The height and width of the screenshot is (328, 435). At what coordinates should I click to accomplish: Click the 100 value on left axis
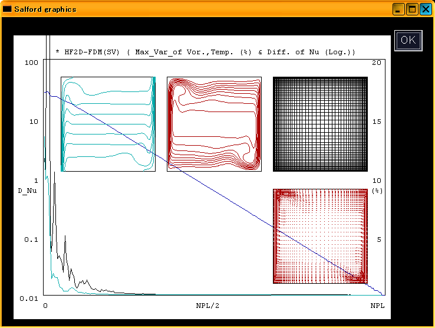pos(32,63)
